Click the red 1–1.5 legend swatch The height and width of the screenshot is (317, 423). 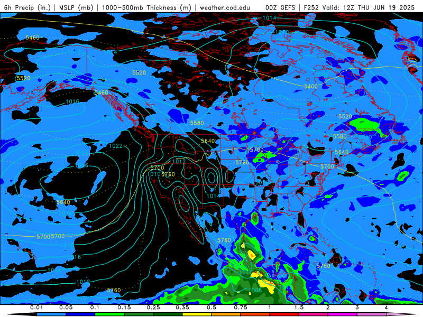[284, 314]
